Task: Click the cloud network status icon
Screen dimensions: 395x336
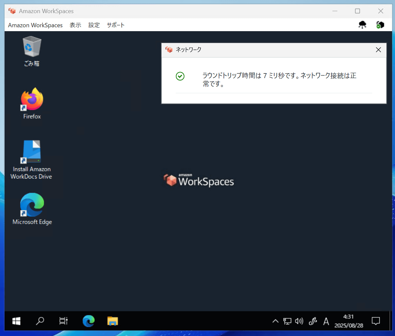Action: pos(362,25)
